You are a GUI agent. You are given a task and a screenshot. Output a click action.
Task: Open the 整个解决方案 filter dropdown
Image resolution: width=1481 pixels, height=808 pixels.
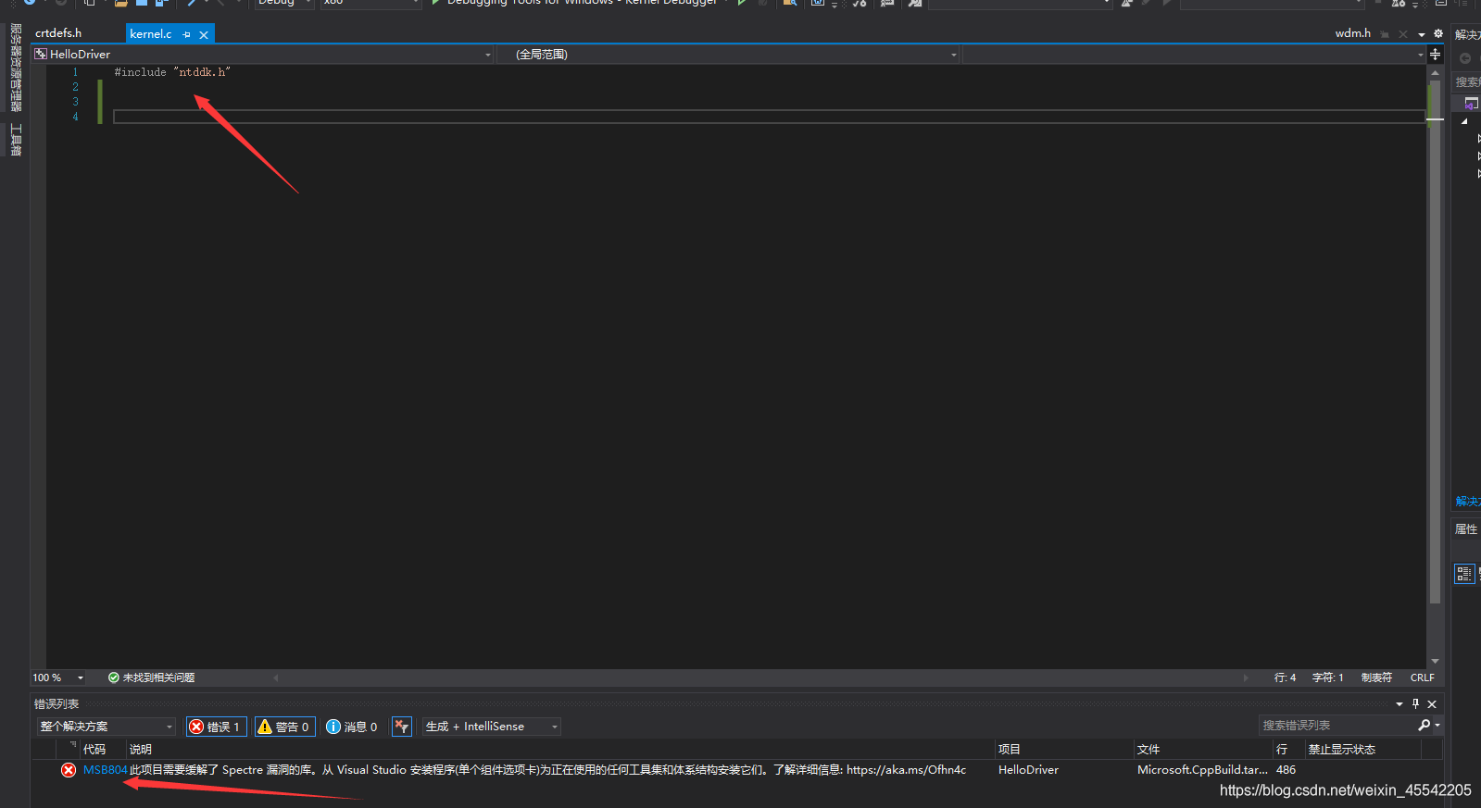(x=107, y=727)
